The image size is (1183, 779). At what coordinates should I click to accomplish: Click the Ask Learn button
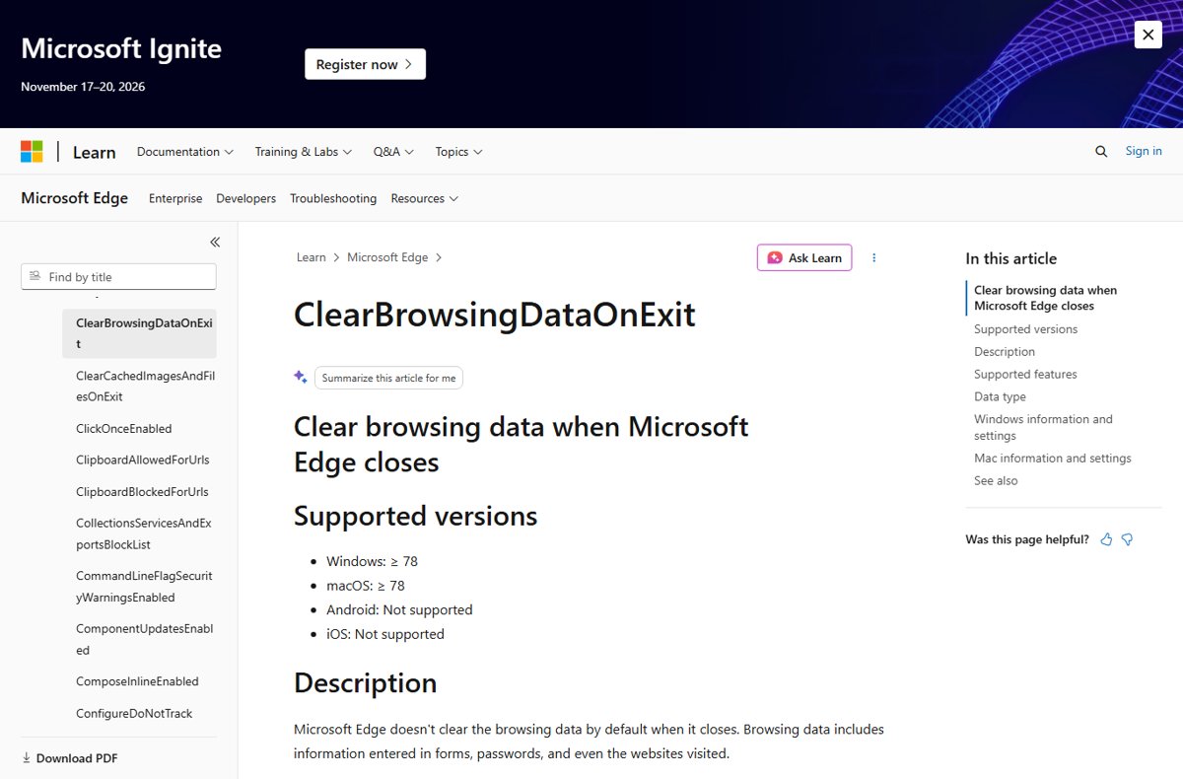(804, 257)
